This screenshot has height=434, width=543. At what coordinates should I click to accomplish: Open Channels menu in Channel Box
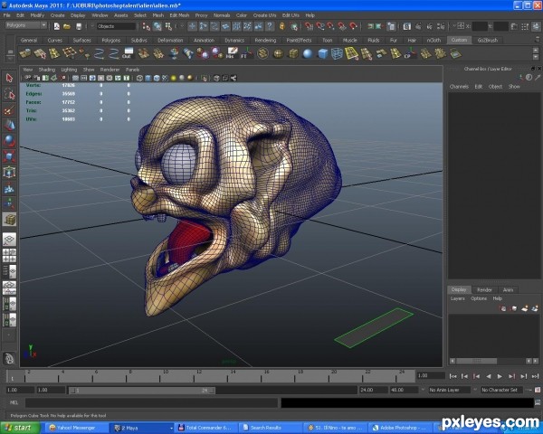click(x=459, y=87)
